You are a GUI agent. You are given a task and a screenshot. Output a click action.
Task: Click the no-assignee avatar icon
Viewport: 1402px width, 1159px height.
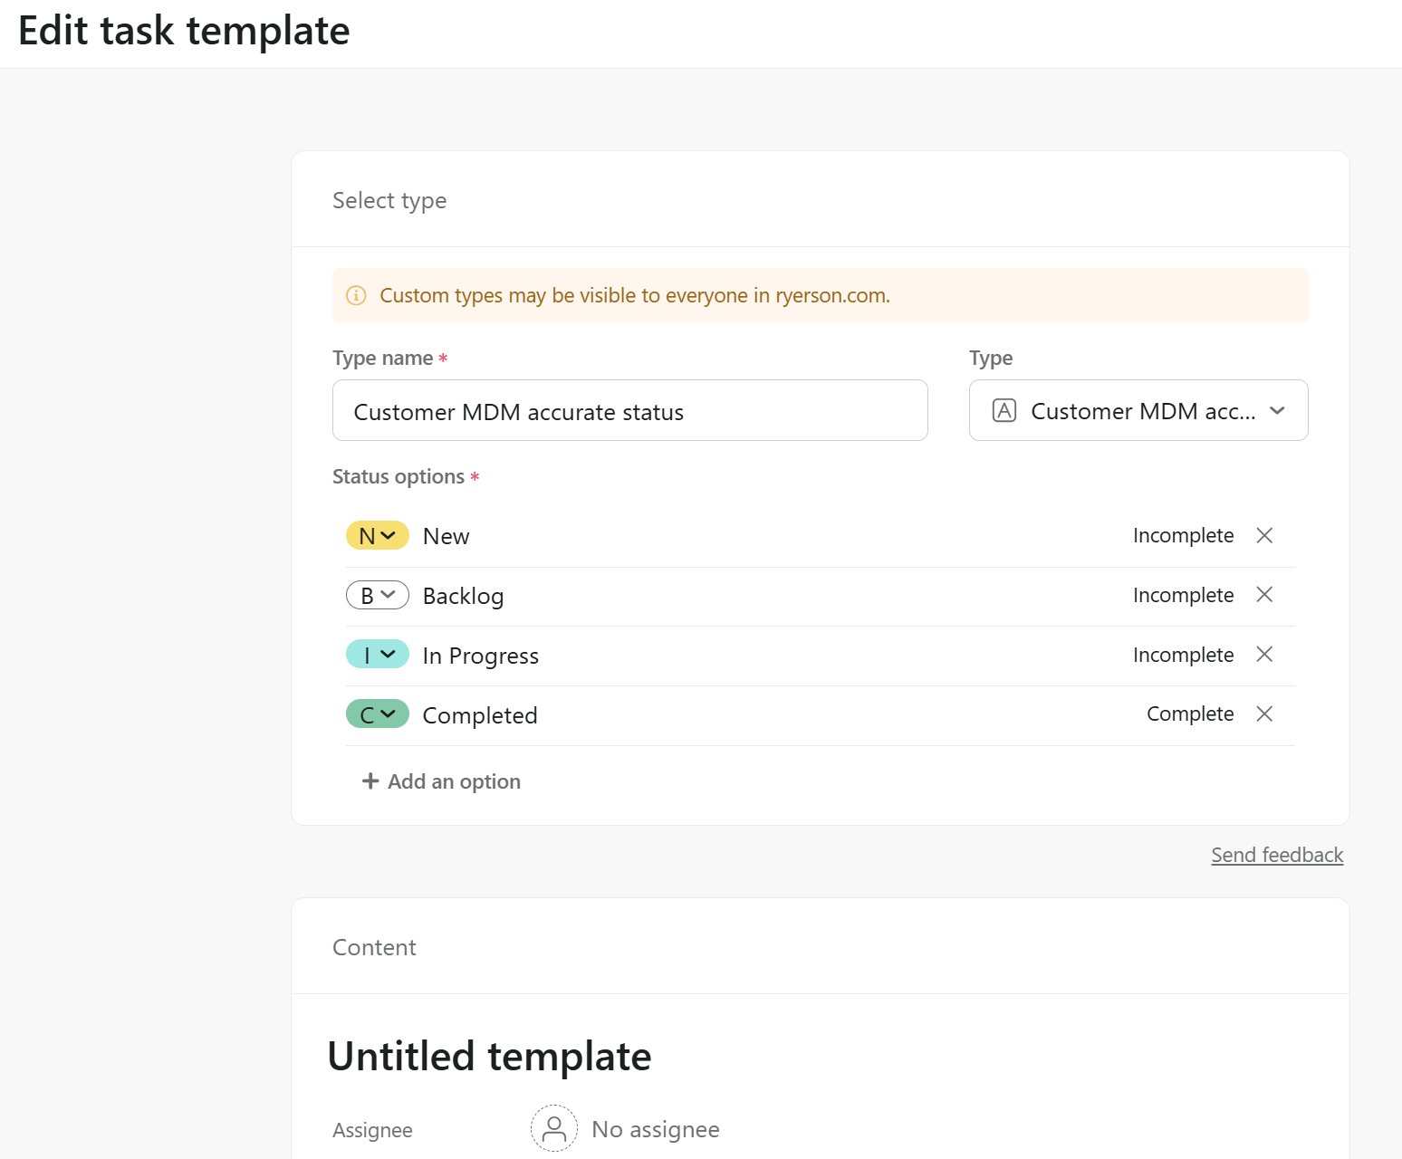(553, 1128)
